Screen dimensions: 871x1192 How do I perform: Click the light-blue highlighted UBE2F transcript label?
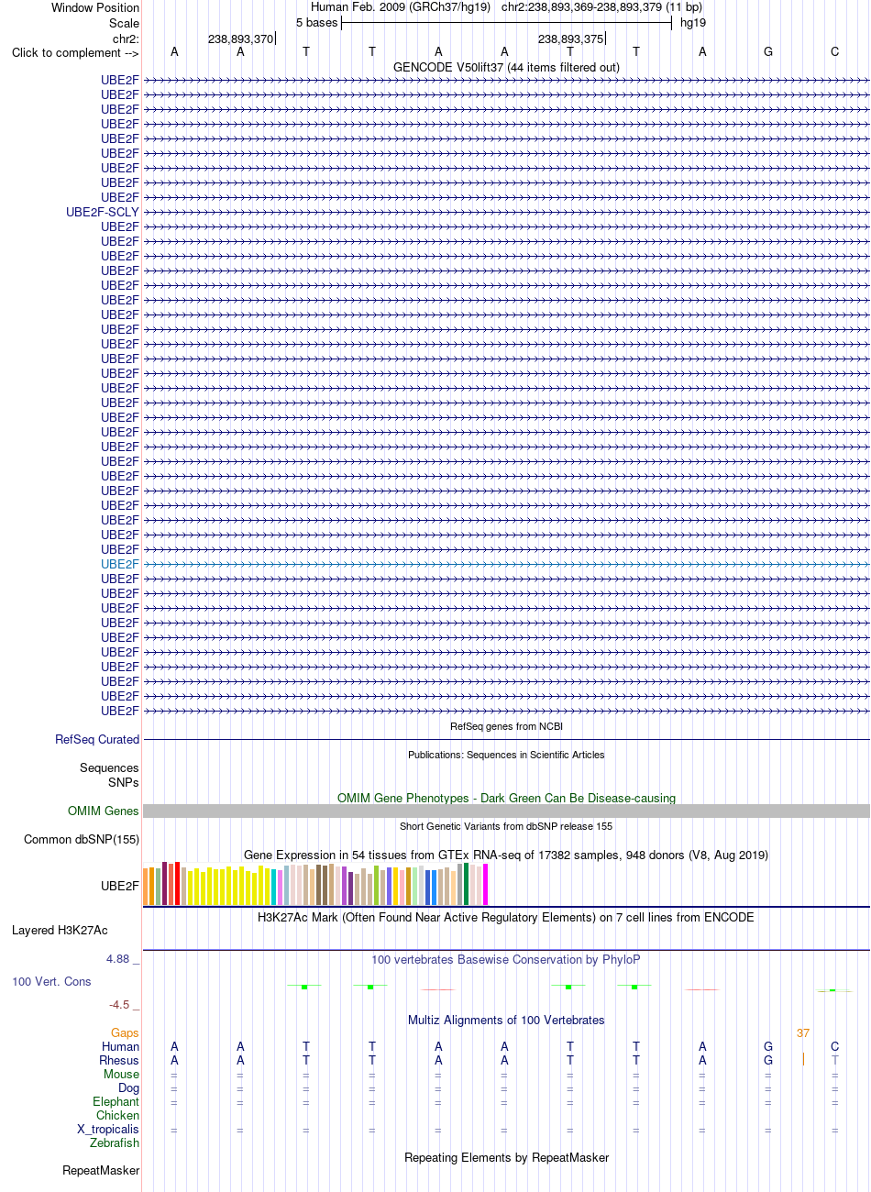click(x=120, y=564)
